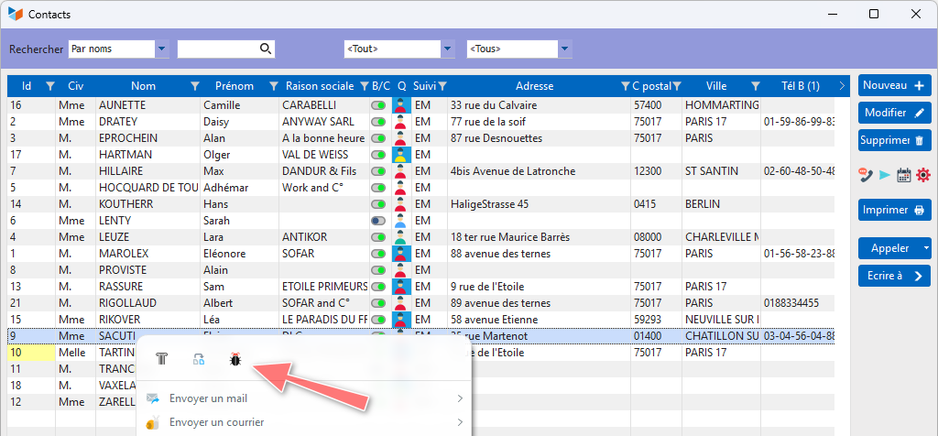Click the duplicate icon in the context menu
938x436 pixels.
tap(198, 360)
